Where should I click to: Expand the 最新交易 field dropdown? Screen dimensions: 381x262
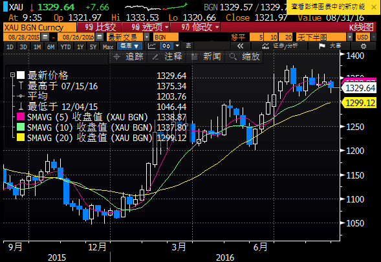pos(147,37)
